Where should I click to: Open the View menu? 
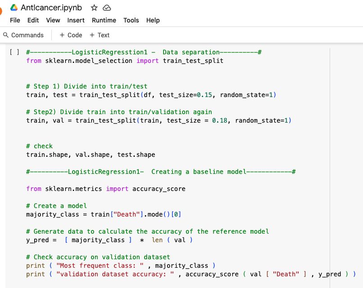pyautogui.click(x=53, y=20)
